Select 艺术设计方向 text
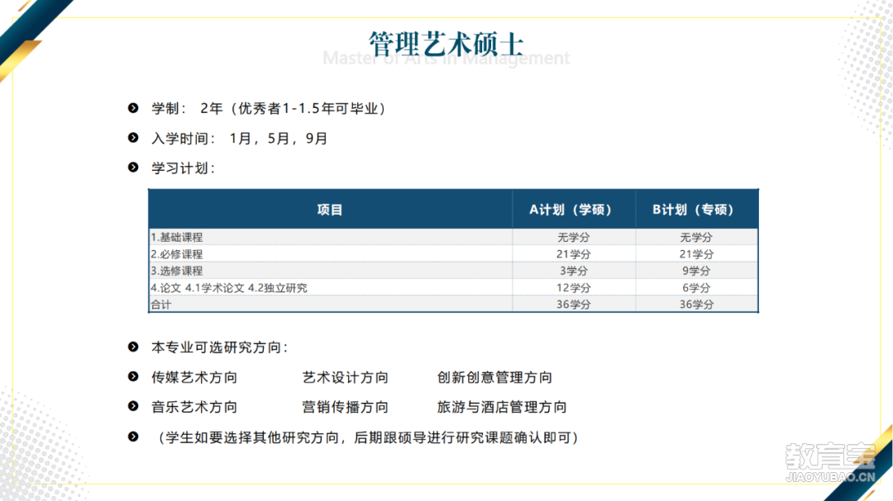The width and height of the screenshot is (893, 501). pyautogui.click(x=345, y=377)
